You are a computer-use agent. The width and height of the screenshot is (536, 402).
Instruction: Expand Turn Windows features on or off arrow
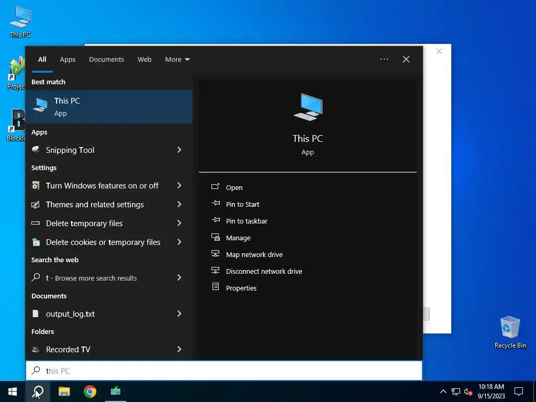179,185
